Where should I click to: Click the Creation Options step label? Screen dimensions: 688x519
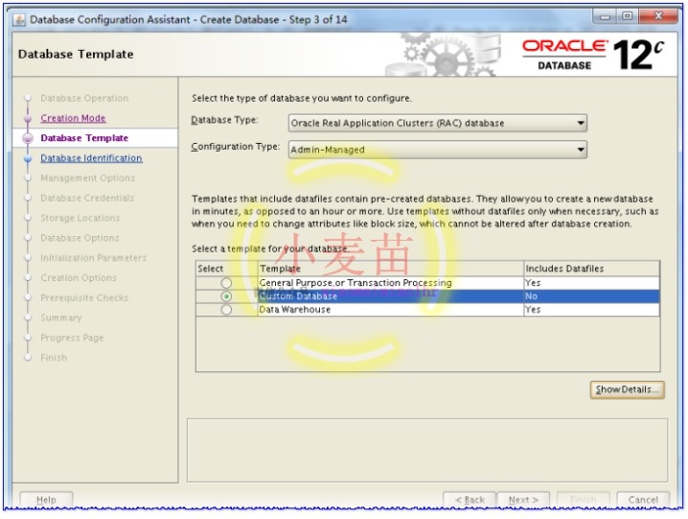tap(79, 278)
